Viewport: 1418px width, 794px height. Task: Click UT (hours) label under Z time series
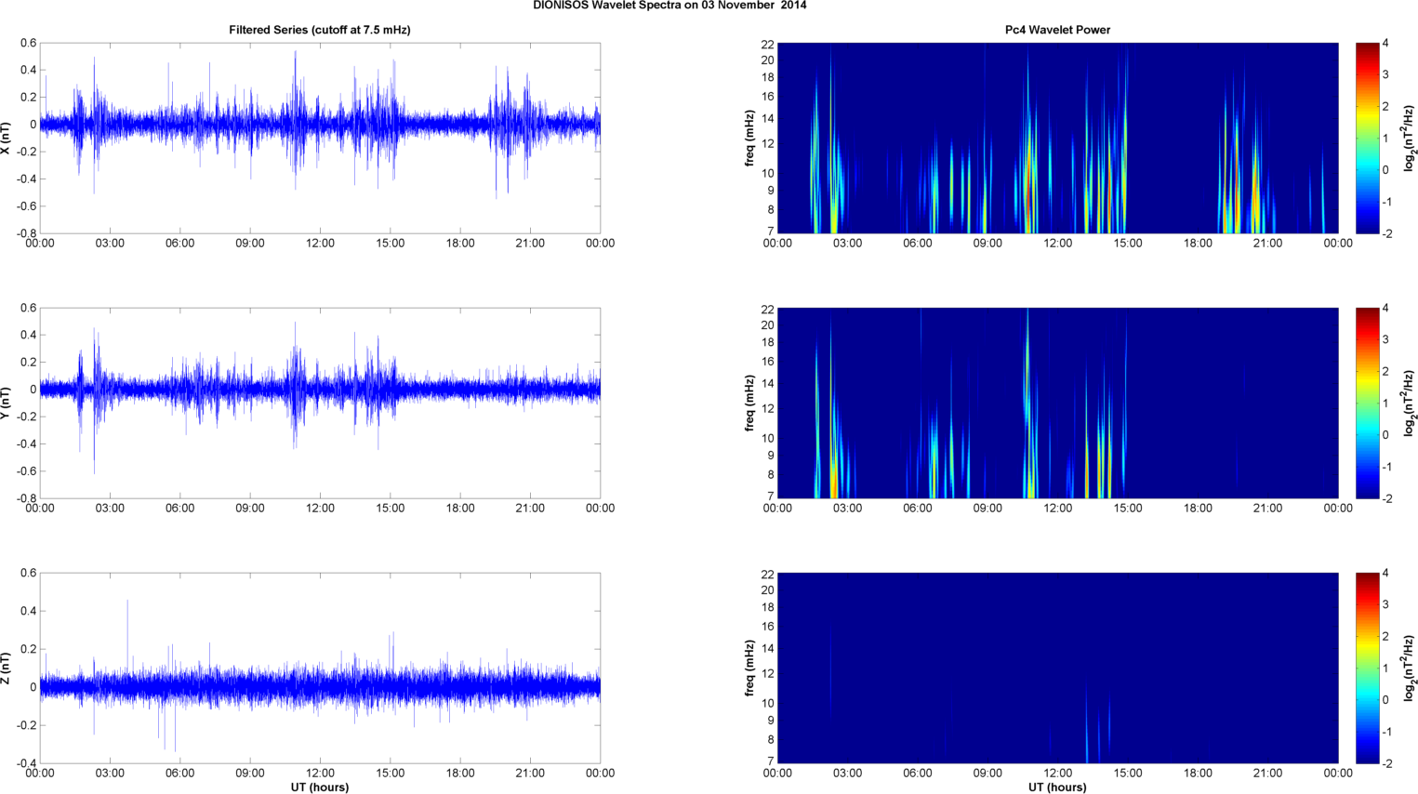click(x=320, y=787)
